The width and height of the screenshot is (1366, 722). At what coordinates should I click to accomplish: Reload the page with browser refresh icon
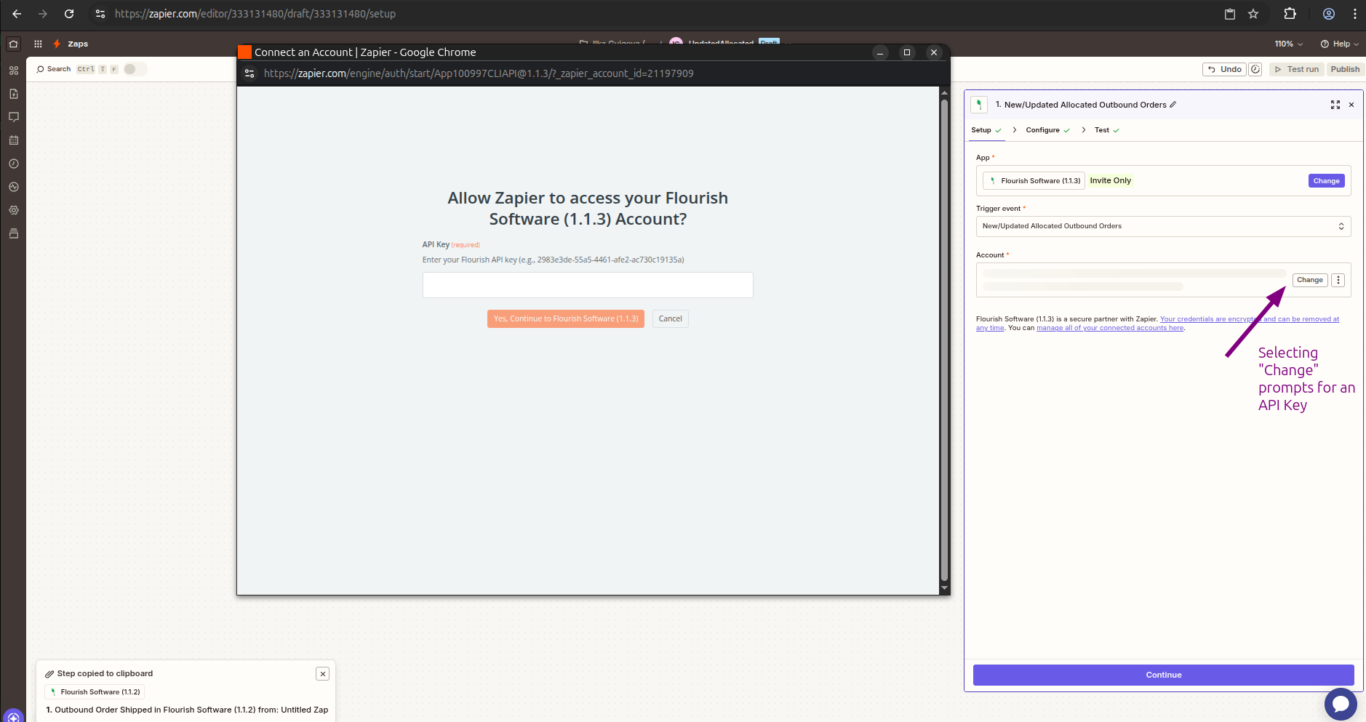coord(69,14)
